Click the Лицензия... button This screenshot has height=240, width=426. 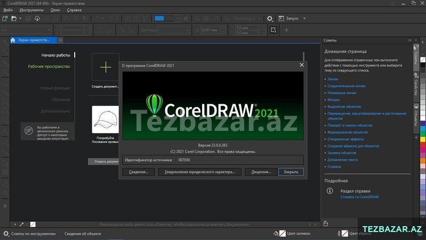point(261,172)
